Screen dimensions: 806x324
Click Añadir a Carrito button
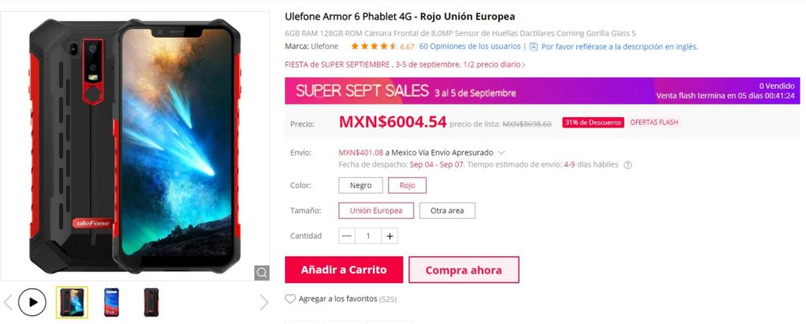click(344, 270)
